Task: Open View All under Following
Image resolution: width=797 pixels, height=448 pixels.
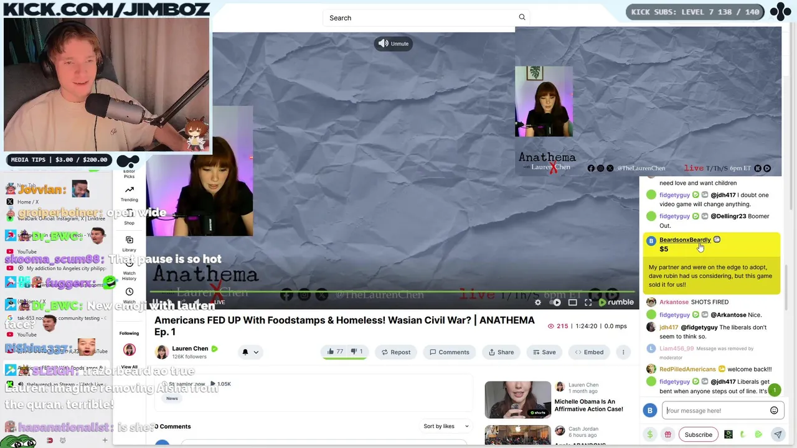Action: 129,367
